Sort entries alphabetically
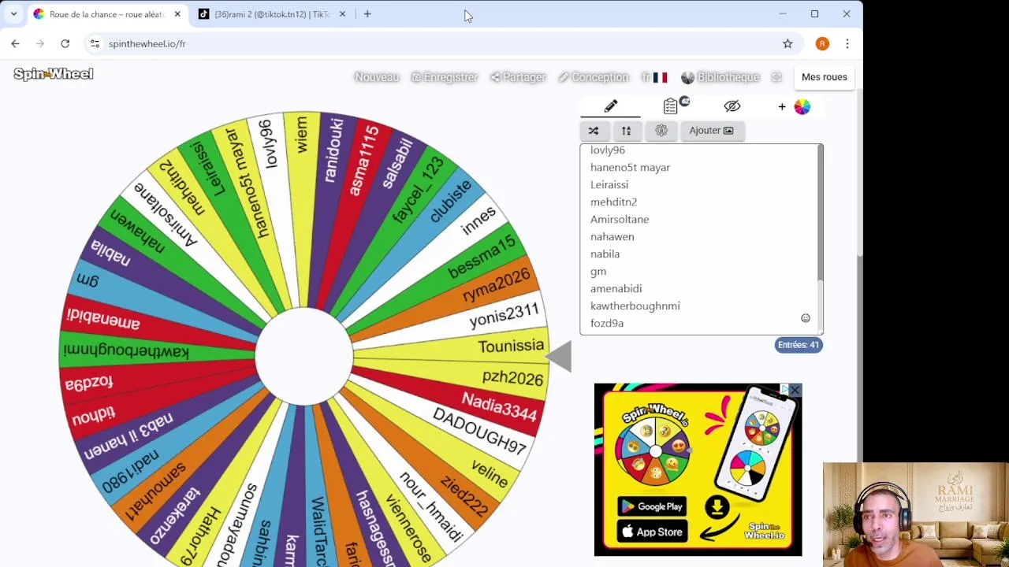This screenshot has height=567, width=1009. coord(627,131)
